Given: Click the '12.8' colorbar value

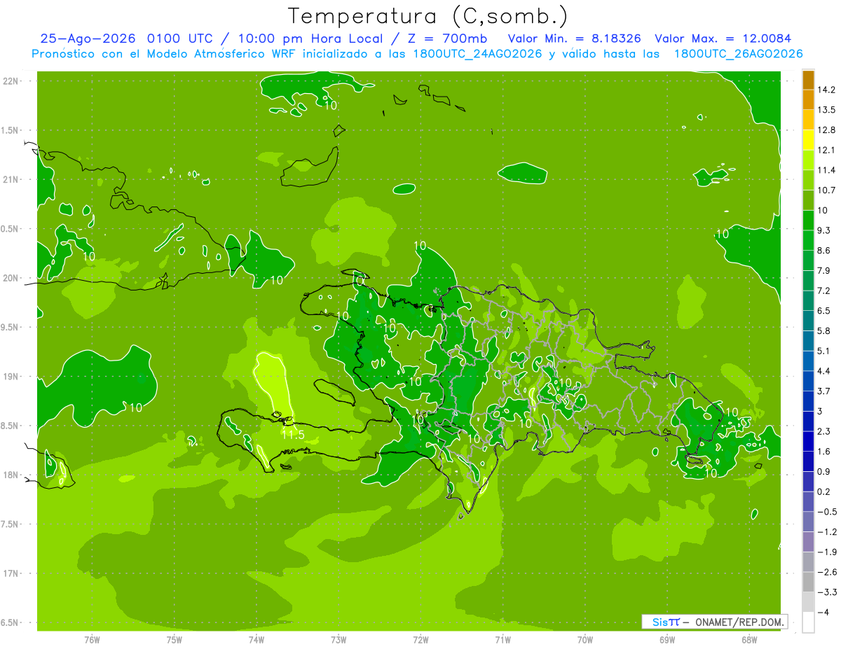Looking at the screenshot, I should [826, 130].
